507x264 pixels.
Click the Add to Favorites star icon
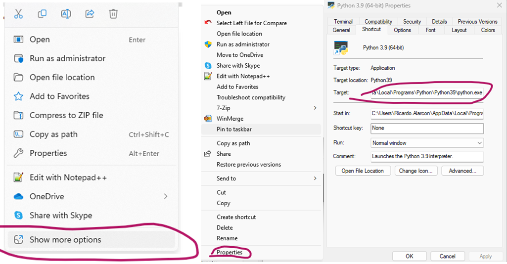pyautogui.click(x=18, y=96)
